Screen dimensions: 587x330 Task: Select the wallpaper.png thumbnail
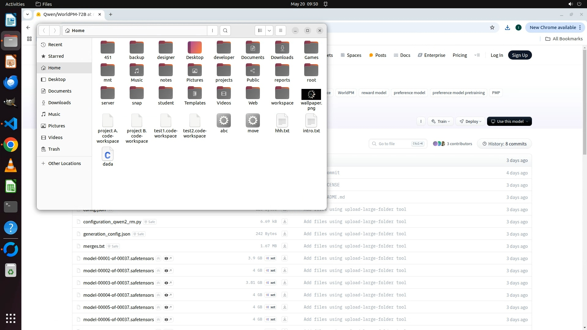point(311,94)
